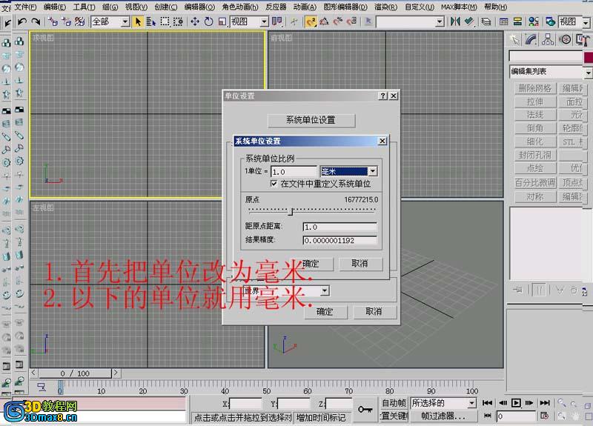Activate the Select and Move tool
Image resolution: width=593 pixels, height=426 pixels.
point(195,21)
